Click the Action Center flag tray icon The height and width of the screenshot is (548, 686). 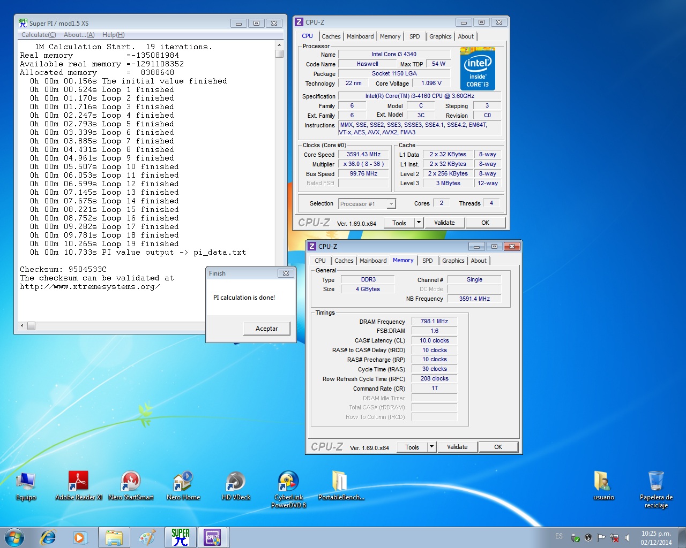[601, 537]
